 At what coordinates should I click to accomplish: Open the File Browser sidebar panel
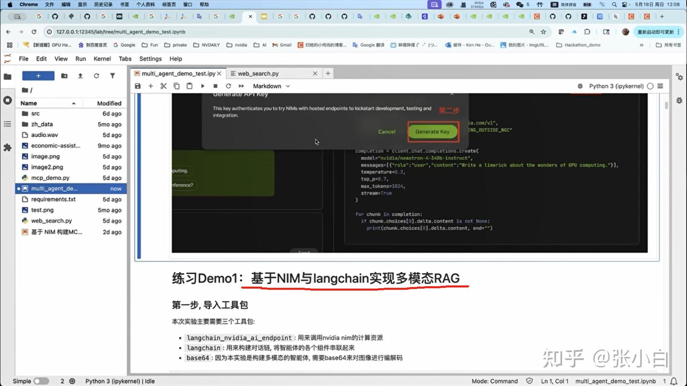(8, 76)
